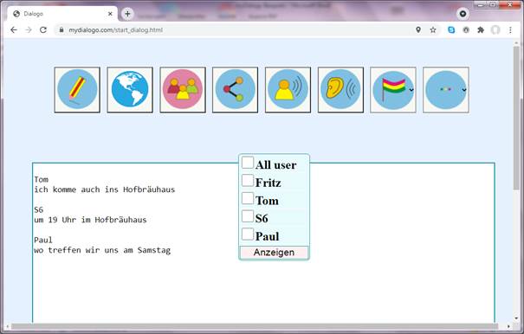Click the pencil write icon
Viewport: 524px width, 334px height.
click(77, 90)
